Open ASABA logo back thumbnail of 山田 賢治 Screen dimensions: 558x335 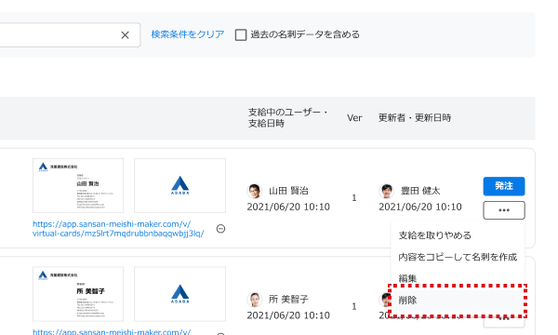[x=179, y=185]
